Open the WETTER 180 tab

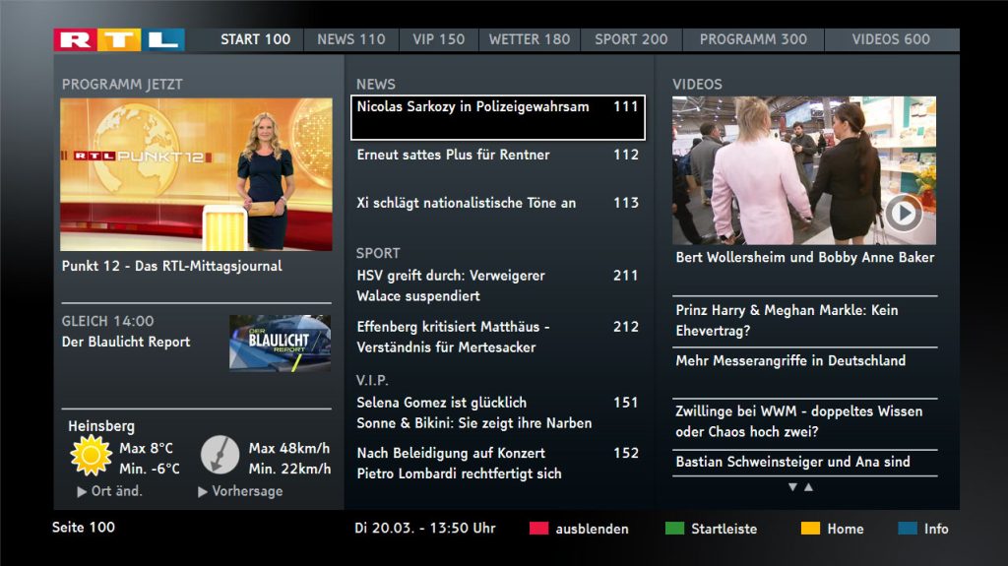[529, 39]
